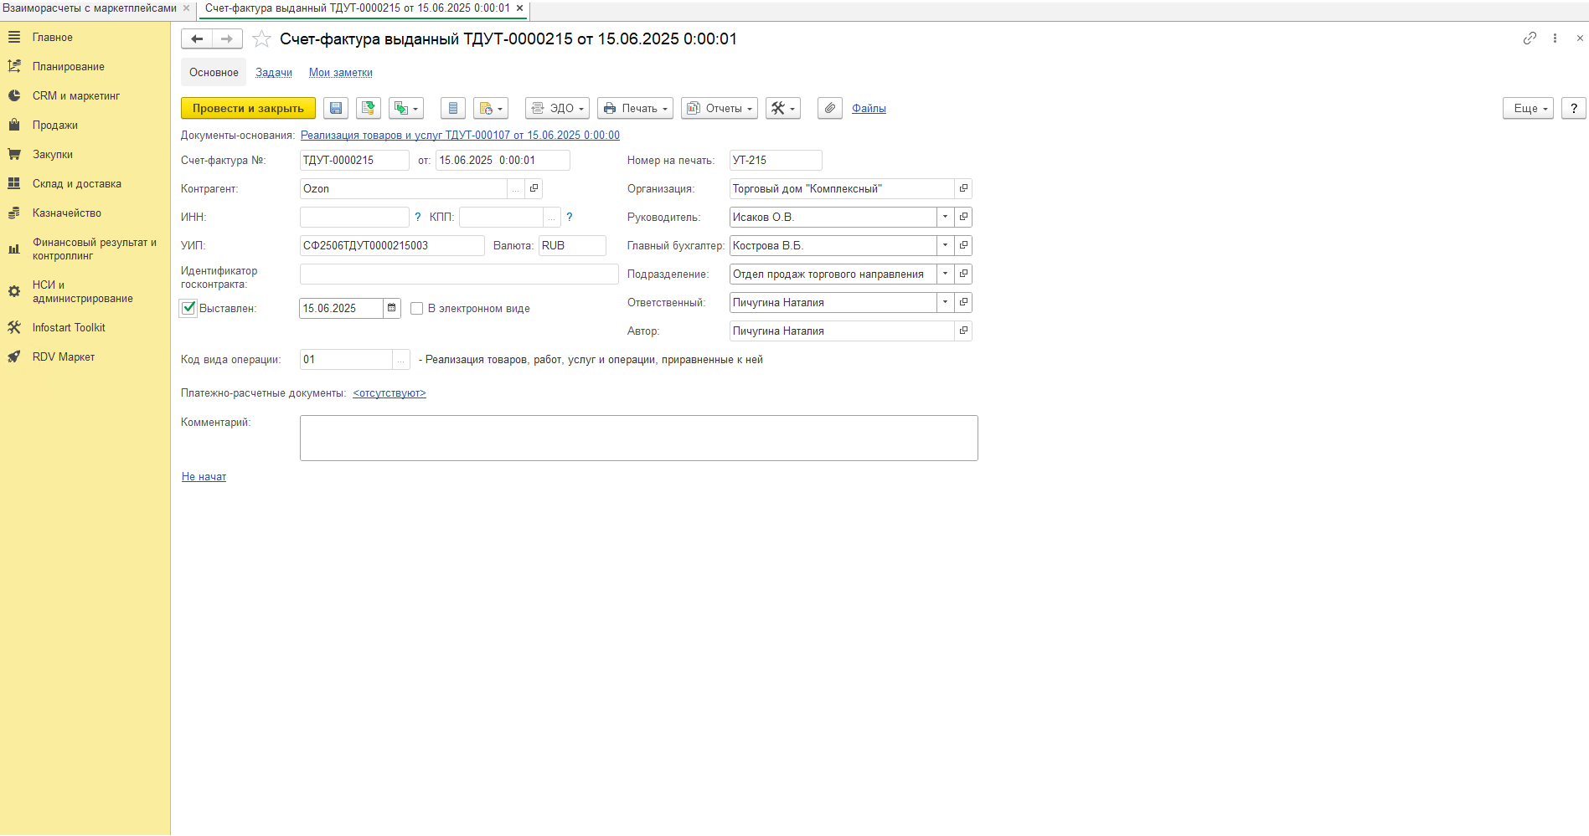Open Финансовый результат и контроллинг section

coord(95,249)
